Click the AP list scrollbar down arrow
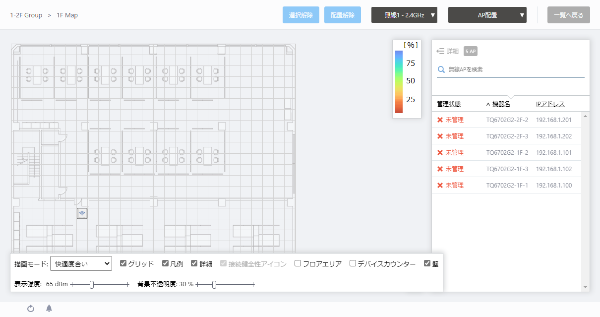 point(586,287)
